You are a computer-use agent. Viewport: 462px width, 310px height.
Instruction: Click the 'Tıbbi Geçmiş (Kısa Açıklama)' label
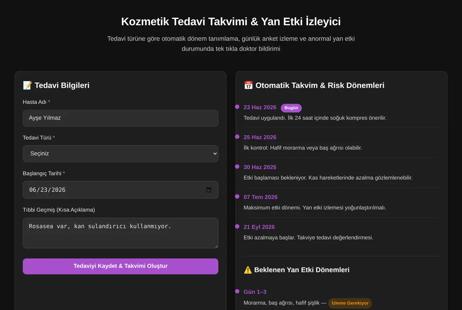pos(59,210)
